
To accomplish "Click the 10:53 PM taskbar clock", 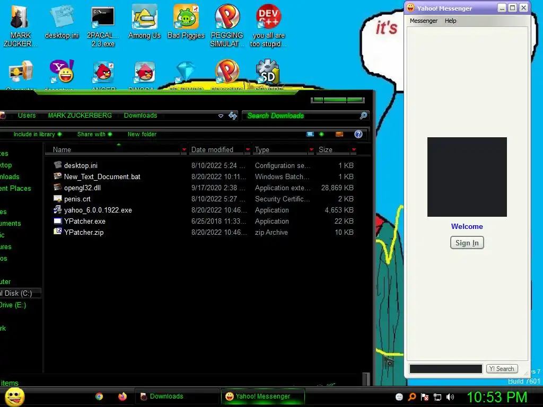I will [497, 397].
